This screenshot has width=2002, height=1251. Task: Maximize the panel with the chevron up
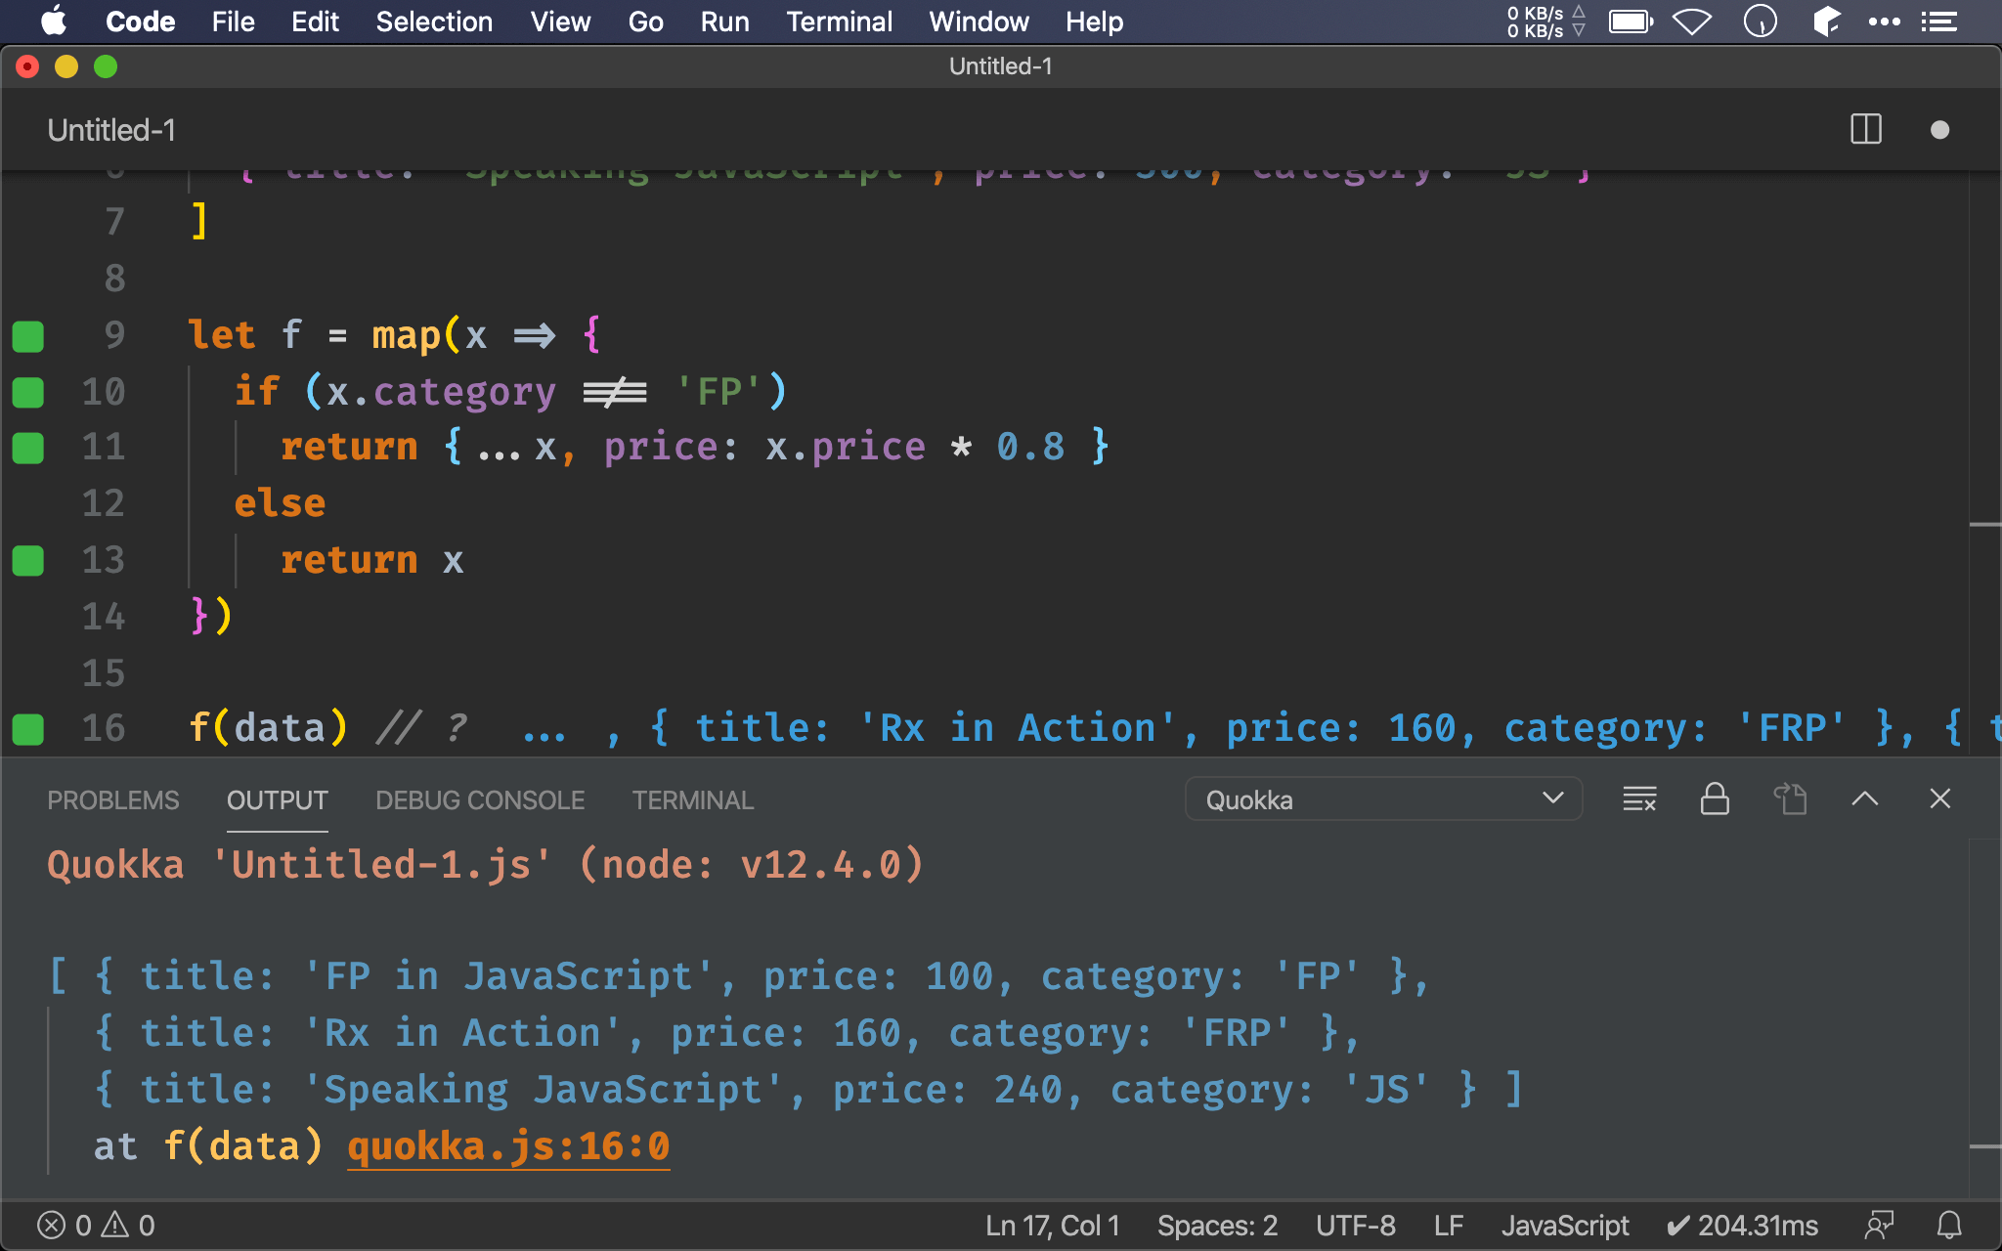(1864, 799)
